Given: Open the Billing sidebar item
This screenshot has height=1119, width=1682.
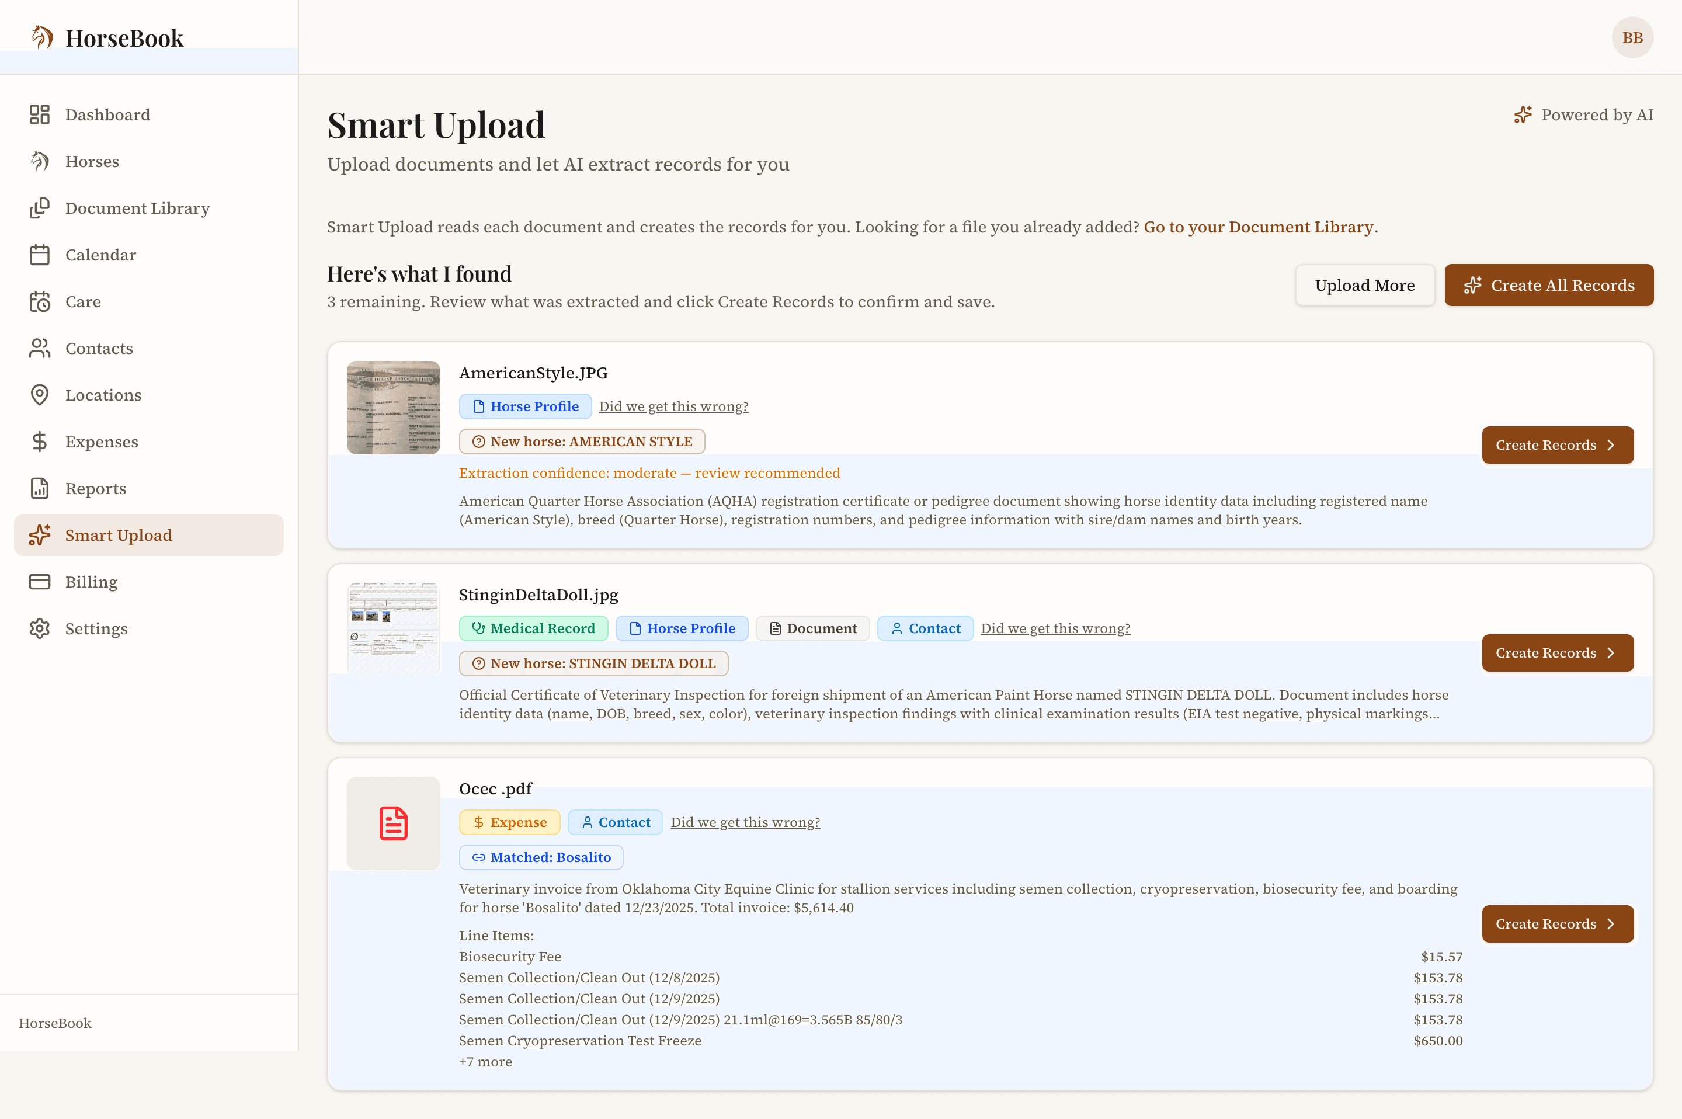Looking at the screenshot, I should [x=148, y=582].
